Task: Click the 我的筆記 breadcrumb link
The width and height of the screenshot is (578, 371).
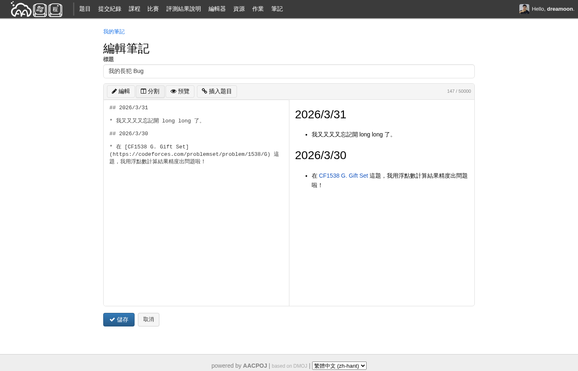Action: 114,32
